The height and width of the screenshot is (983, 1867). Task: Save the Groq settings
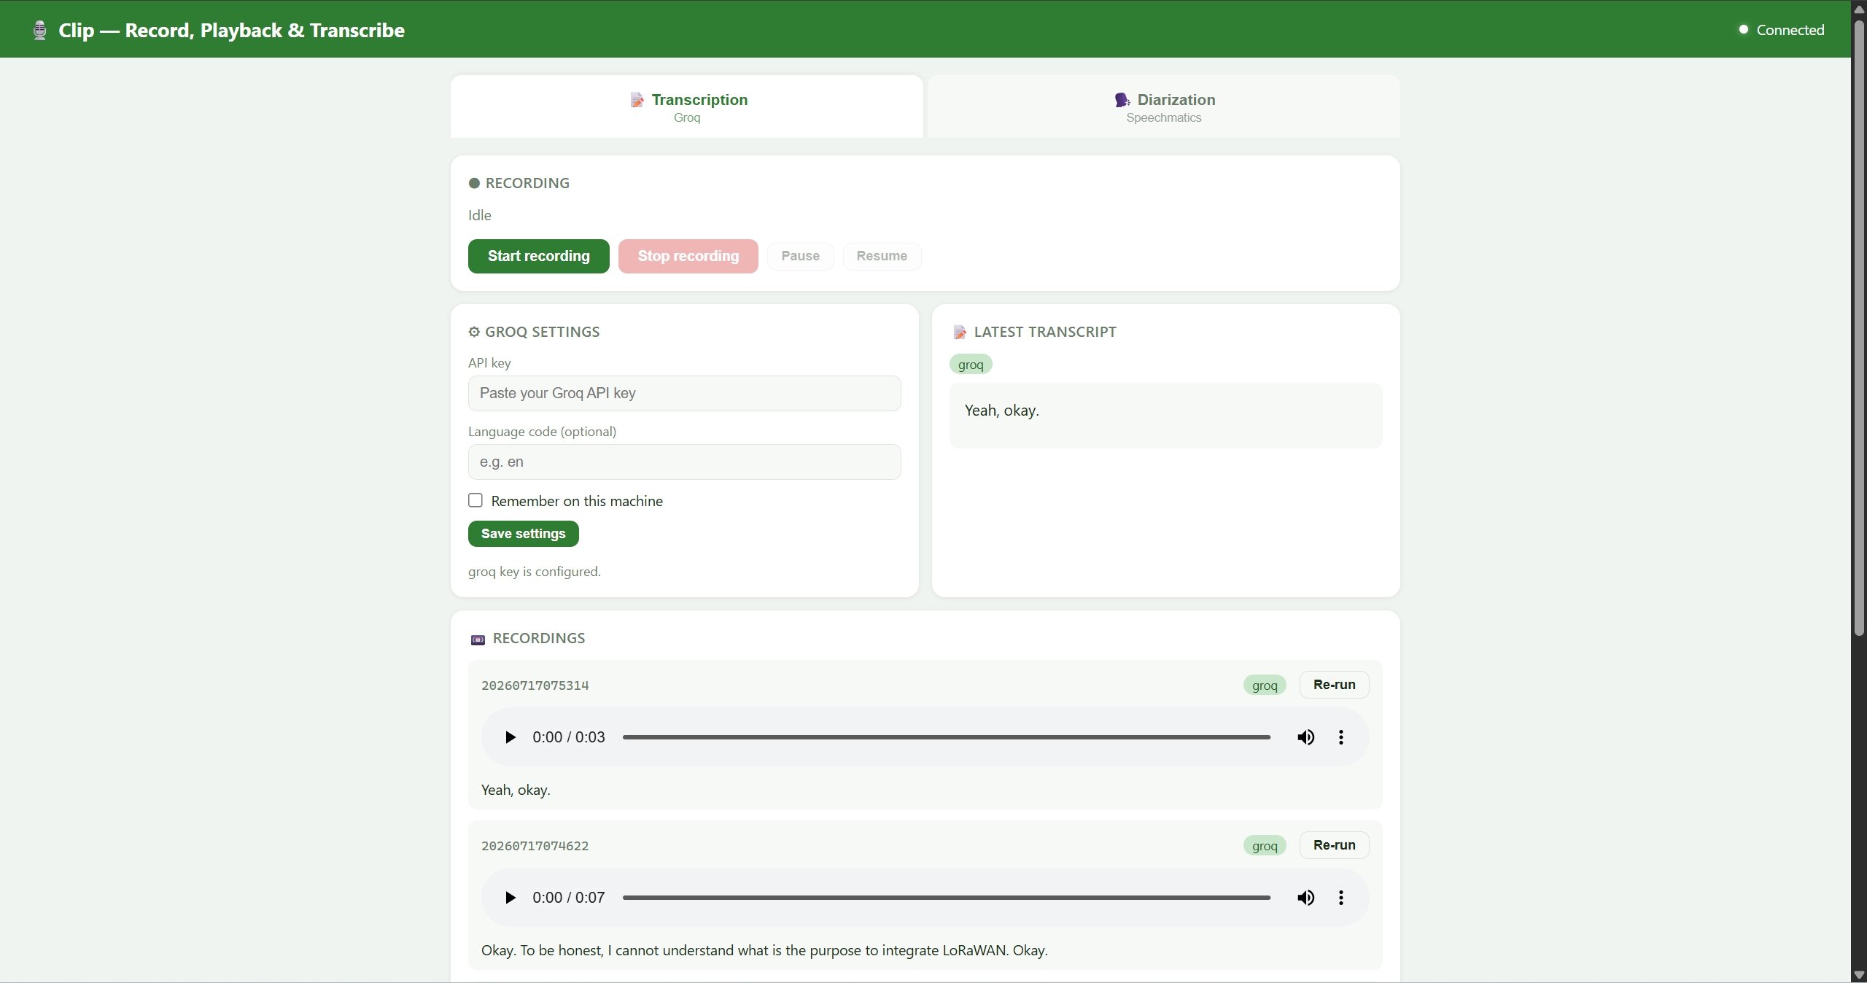(524, 534)
